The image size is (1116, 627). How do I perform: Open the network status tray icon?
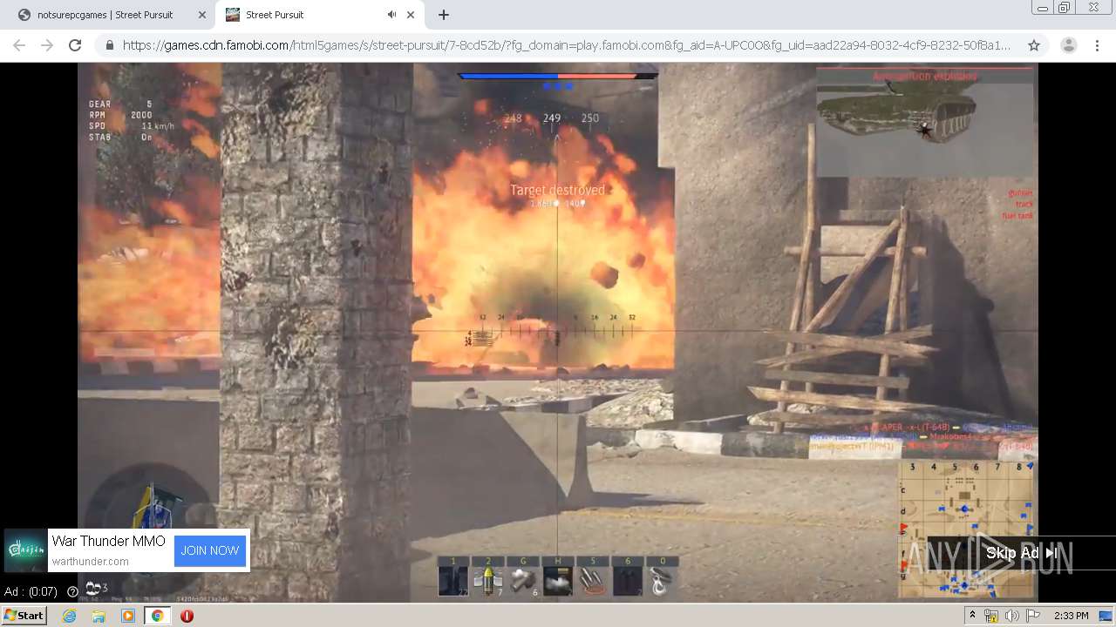pyautogui.click(x=991, y=616)
